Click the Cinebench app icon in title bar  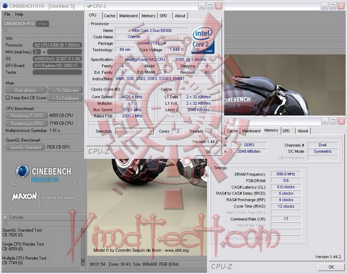point(5,6)
